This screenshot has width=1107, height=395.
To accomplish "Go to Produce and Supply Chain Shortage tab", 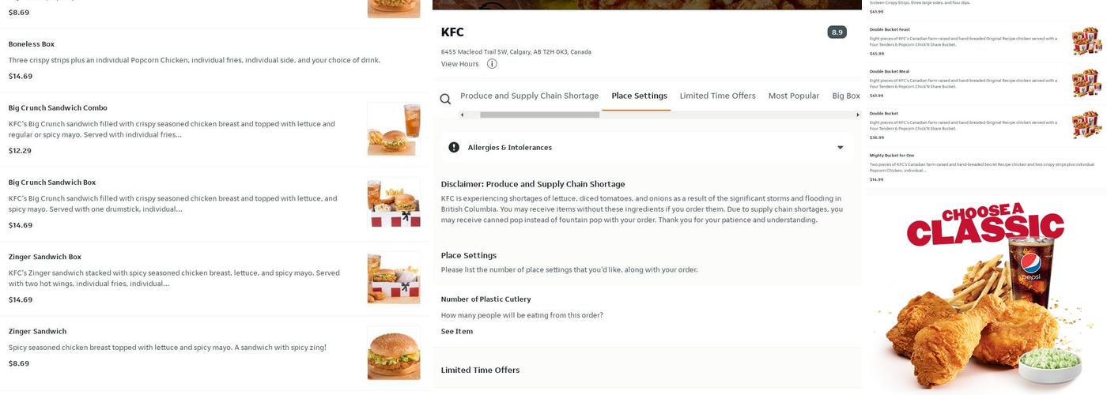I will [529, 96].
